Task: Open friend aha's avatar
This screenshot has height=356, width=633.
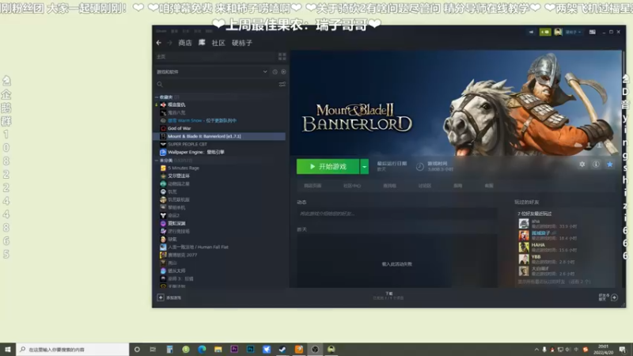Action: [x=524, y=224]
